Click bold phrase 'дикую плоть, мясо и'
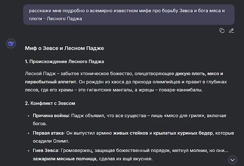Viewport: 244px width, 166px height. 199,74
